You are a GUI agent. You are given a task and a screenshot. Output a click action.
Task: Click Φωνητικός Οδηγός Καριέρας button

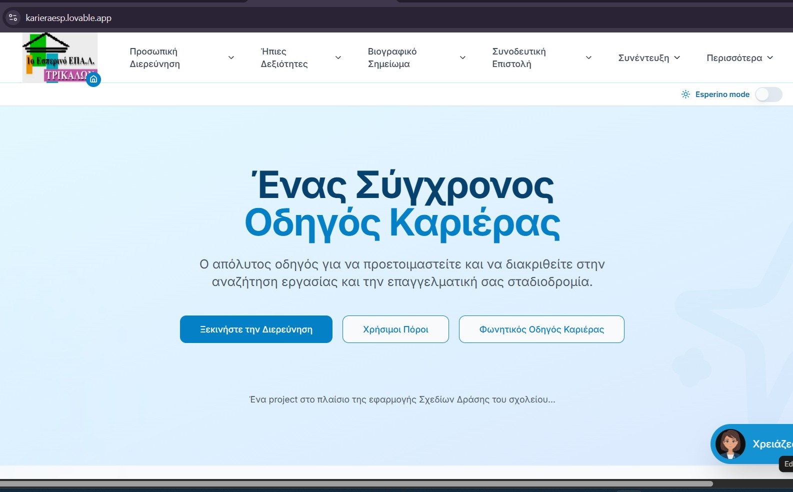pyautogui.click(x=541, y=329)
